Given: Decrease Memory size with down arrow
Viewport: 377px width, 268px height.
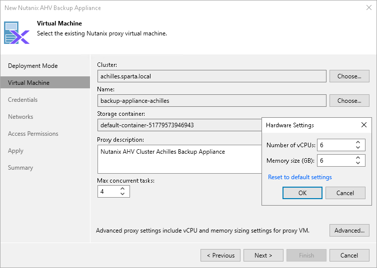Looking at the screenshot, I should (x=357, y=163).
